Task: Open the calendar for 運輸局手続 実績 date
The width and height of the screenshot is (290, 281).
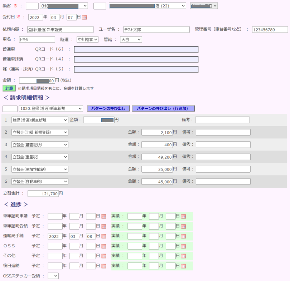Action: tap(183, 236)
